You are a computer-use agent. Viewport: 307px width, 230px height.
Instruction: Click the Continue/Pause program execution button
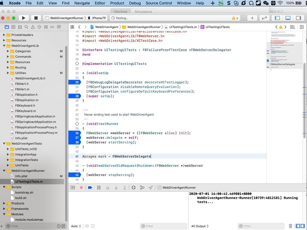(x=99, y=188)
